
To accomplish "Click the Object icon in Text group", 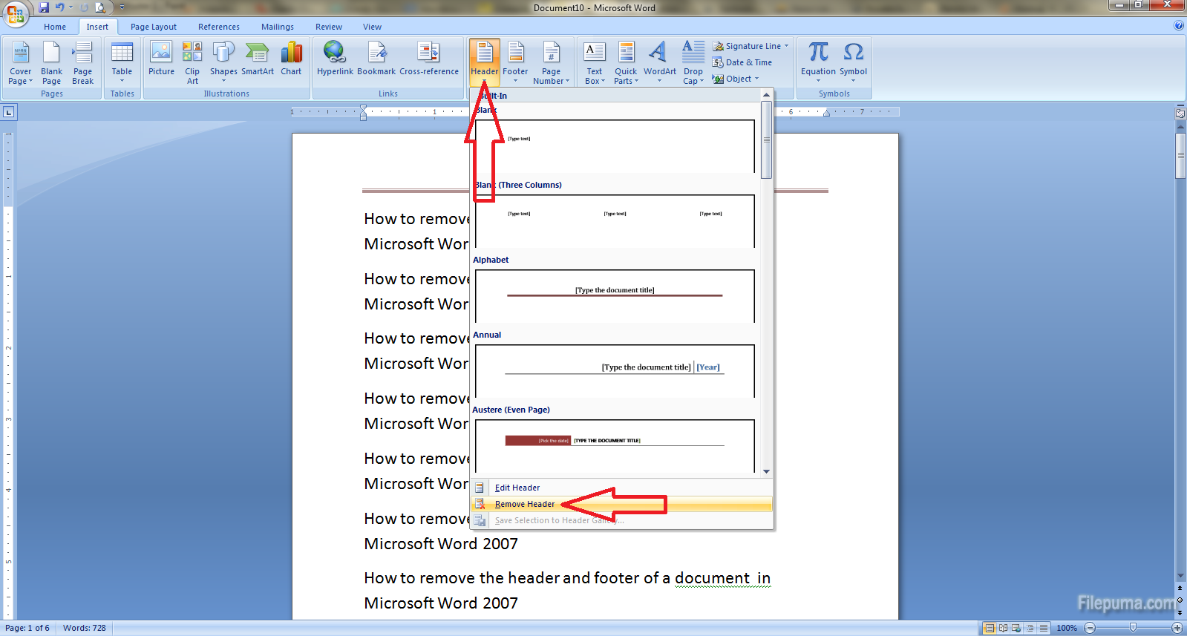I will click(718, 79).
